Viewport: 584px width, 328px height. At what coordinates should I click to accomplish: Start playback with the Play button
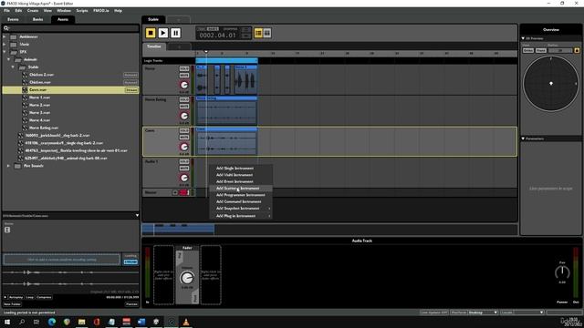click(163, 33)
